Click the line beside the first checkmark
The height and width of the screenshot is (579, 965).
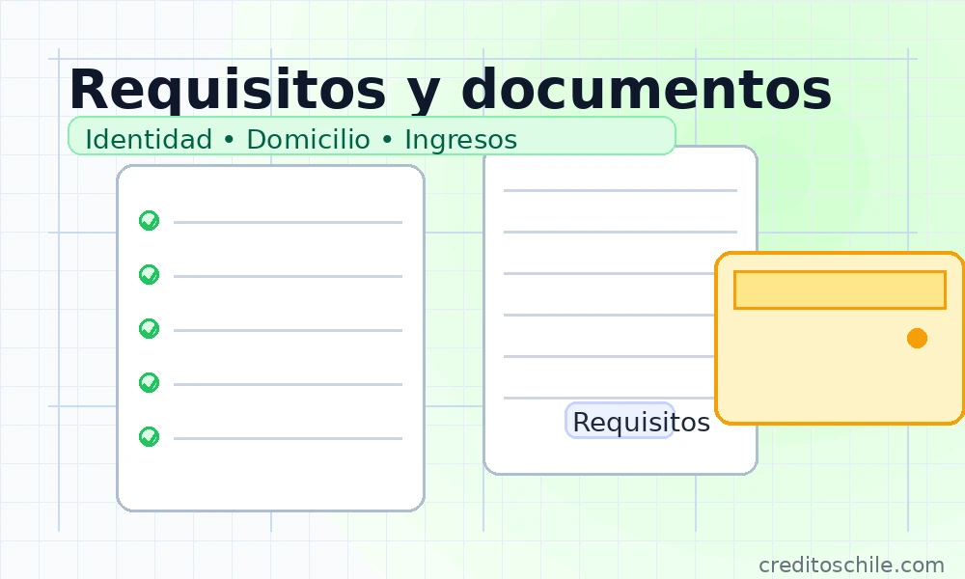coord(288,223)
